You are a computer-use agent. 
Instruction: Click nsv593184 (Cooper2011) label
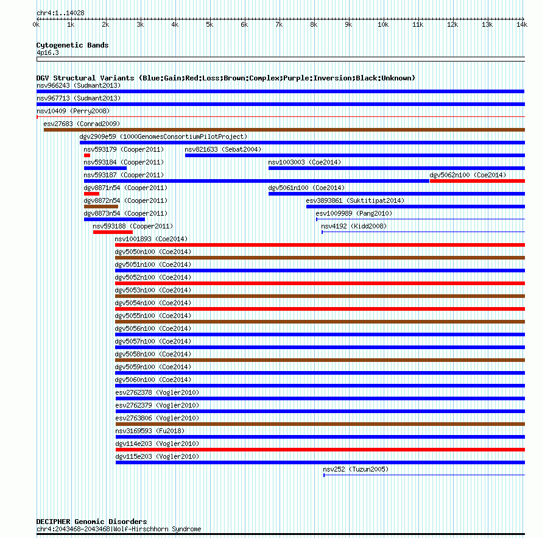tap(124, 162)
